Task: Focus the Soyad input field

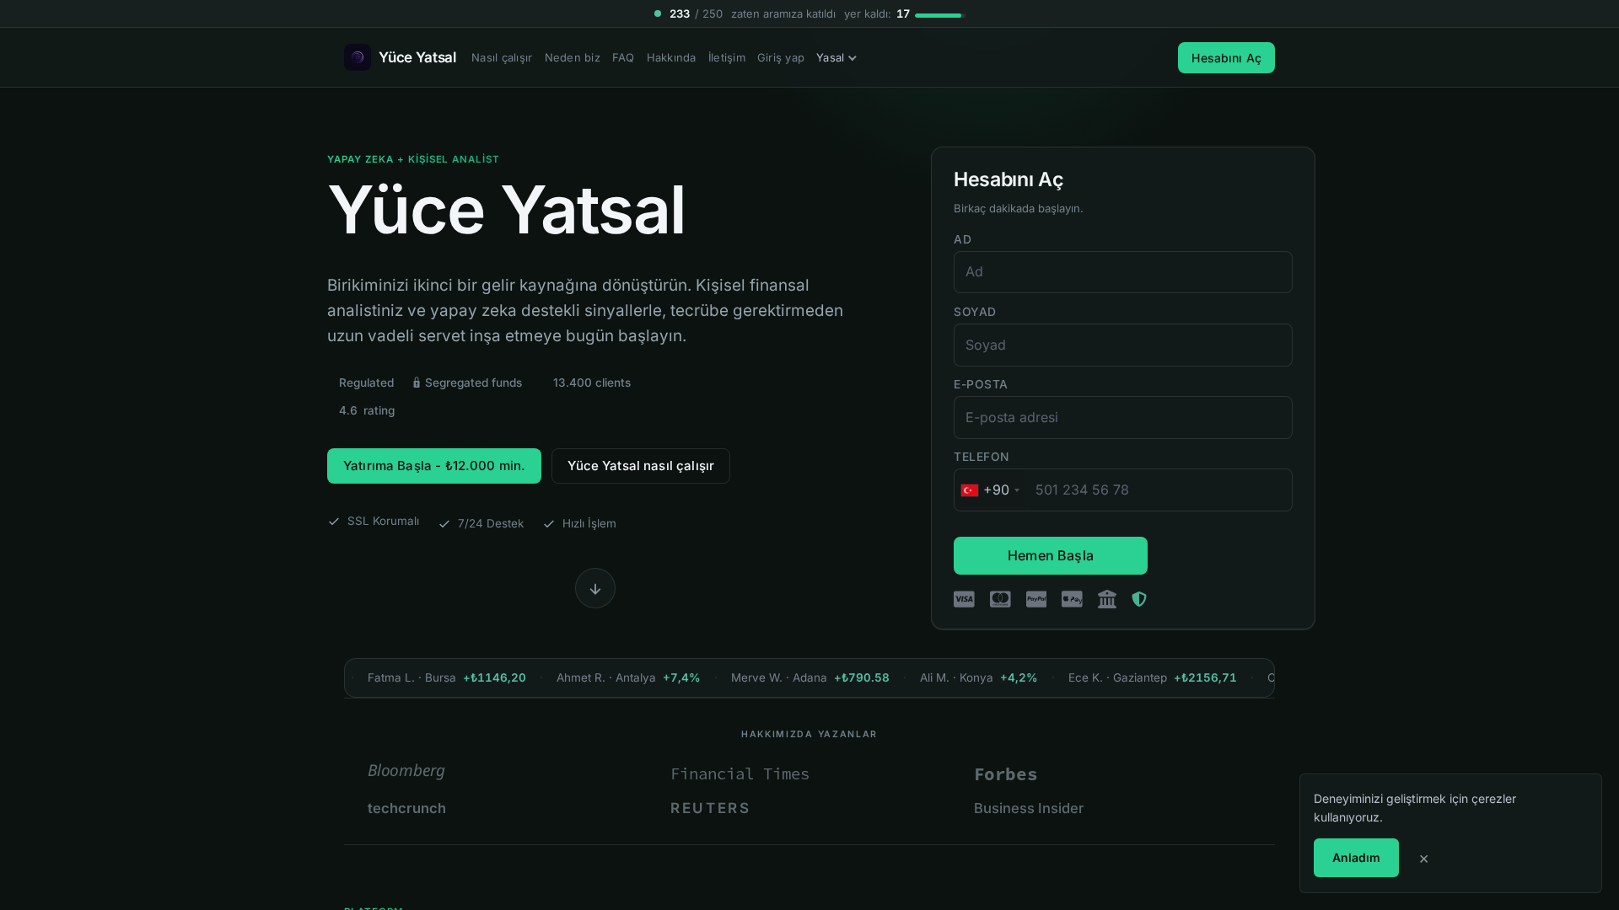Action: 1123,345
